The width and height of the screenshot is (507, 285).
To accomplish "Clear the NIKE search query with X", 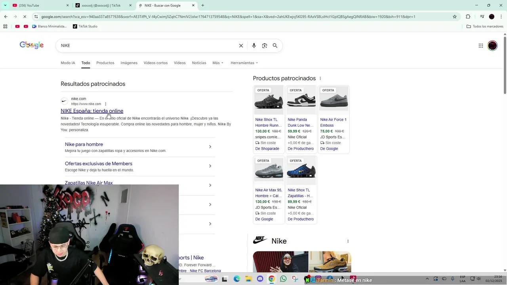I will [241, 46].
